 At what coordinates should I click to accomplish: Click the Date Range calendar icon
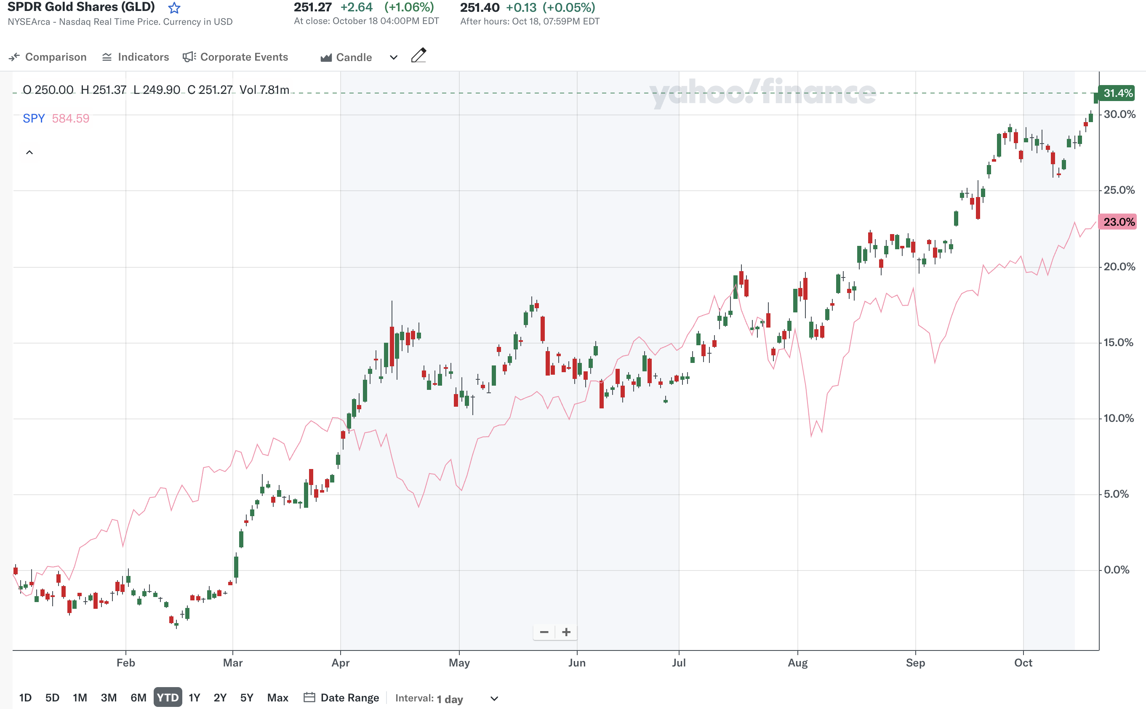309,697
